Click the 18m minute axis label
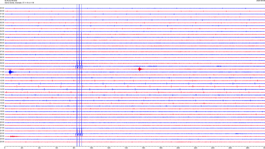Screen dimensions: 265x149 point(161,148)
